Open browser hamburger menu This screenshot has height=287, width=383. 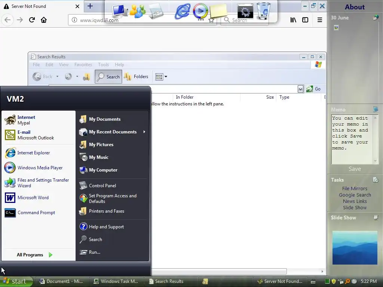point(319,20)
